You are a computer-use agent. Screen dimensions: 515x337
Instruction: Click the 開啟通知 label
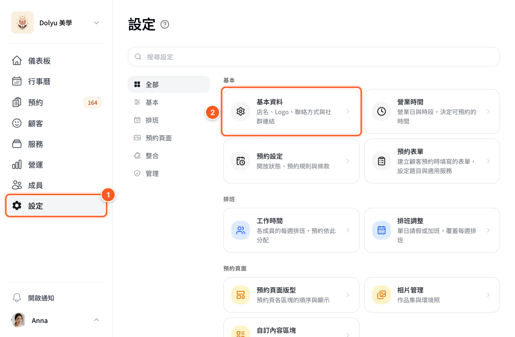coord(41,298)
